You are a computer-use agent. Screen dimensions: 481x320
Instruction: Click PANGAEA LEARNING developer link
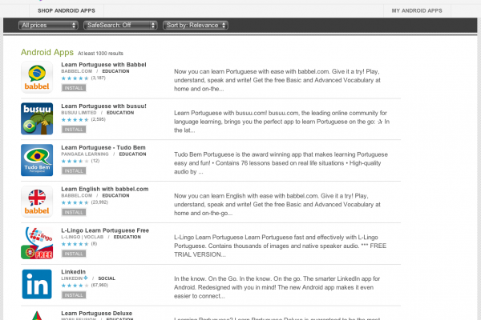point(85,154)
